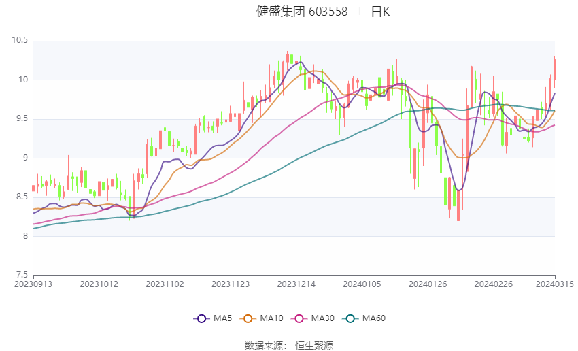This screenshot has height=351, width=578.
Task: Click the 数据来源 恒生聚源 source text
Action: click(289, 346)
